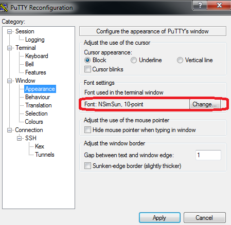Collapse the Terminal tree node
231x225 pixels.
[x=9, y=48]
